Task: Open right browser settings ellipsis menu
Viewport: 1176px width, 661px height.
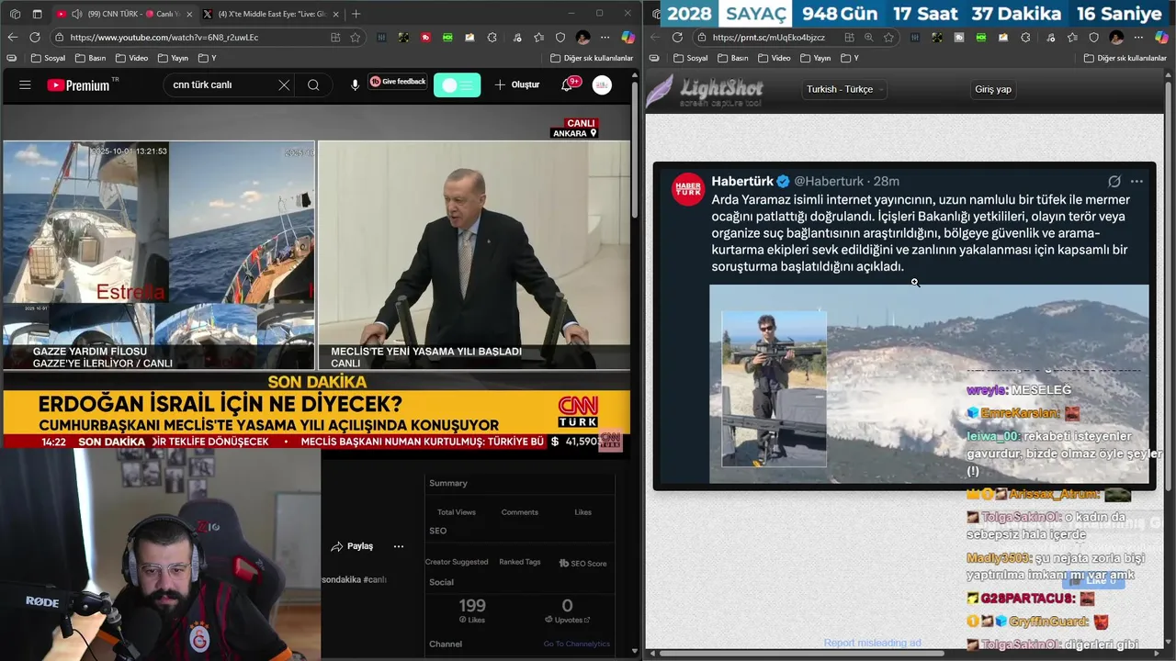Action: 1138,38
